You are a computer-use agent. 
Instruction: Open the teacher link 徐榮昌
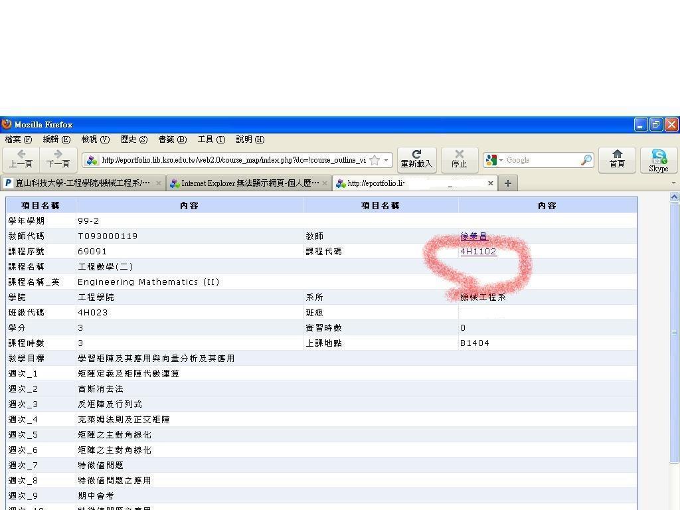tap(473, 236)
